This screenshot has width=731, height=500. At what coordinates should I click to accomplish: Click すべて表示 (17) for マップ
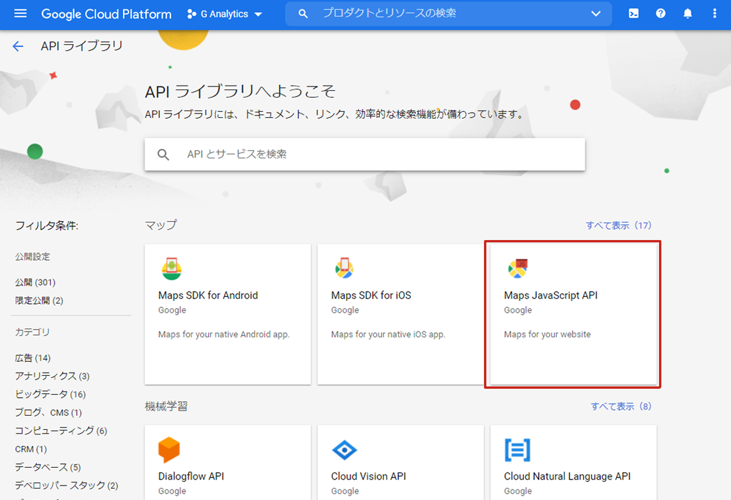coord(619,225)
